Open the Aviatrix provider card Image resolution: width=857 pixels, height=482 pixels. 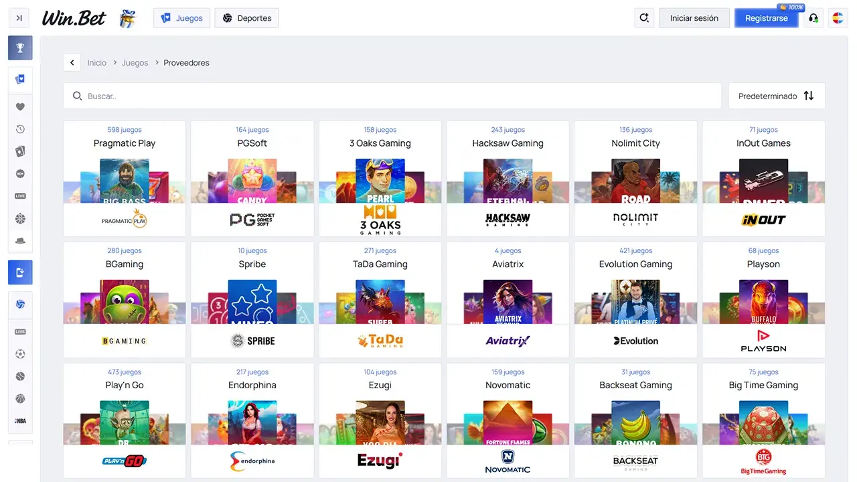click(508, 299)
